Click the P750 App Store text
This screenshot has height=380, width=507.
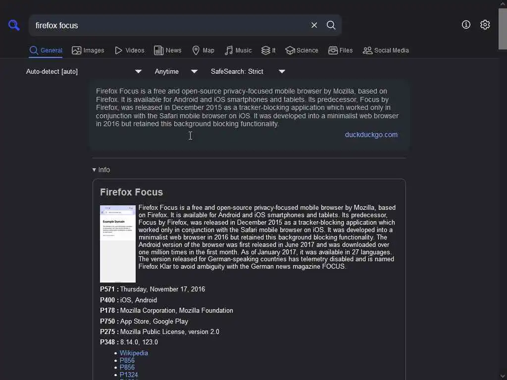point(154,322)
